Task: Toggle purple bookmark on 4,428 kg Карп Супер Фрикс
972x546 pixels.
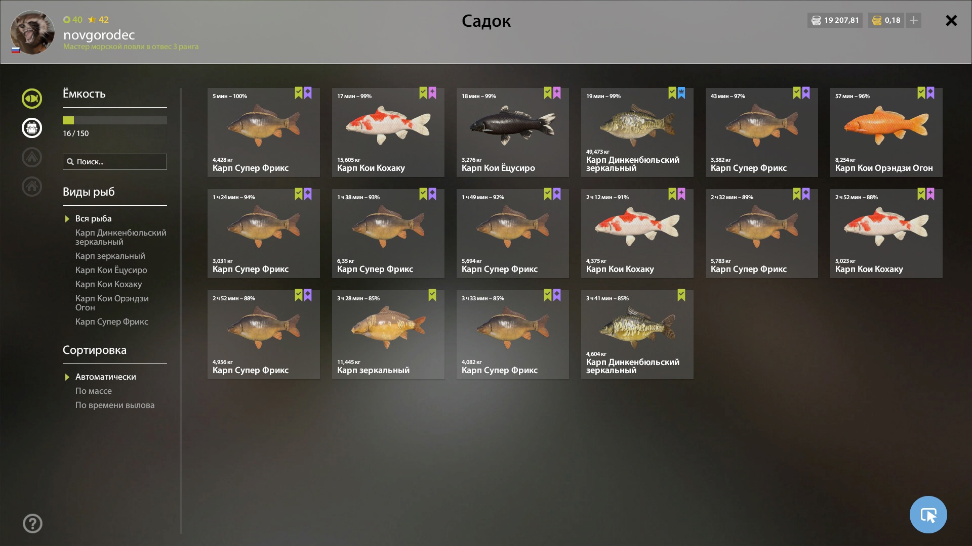Action: tap(308, 93)
